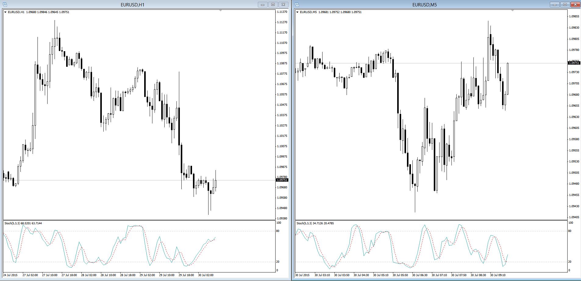
Task: Click the 27 Jul 10:00 time label
Action: pyautogui.click(x=50, y=275)
